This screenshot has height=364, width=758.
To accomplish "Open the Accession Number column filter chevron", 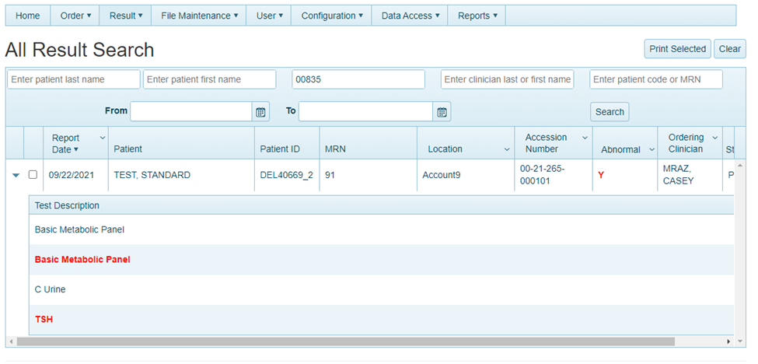I will point(585,138).
